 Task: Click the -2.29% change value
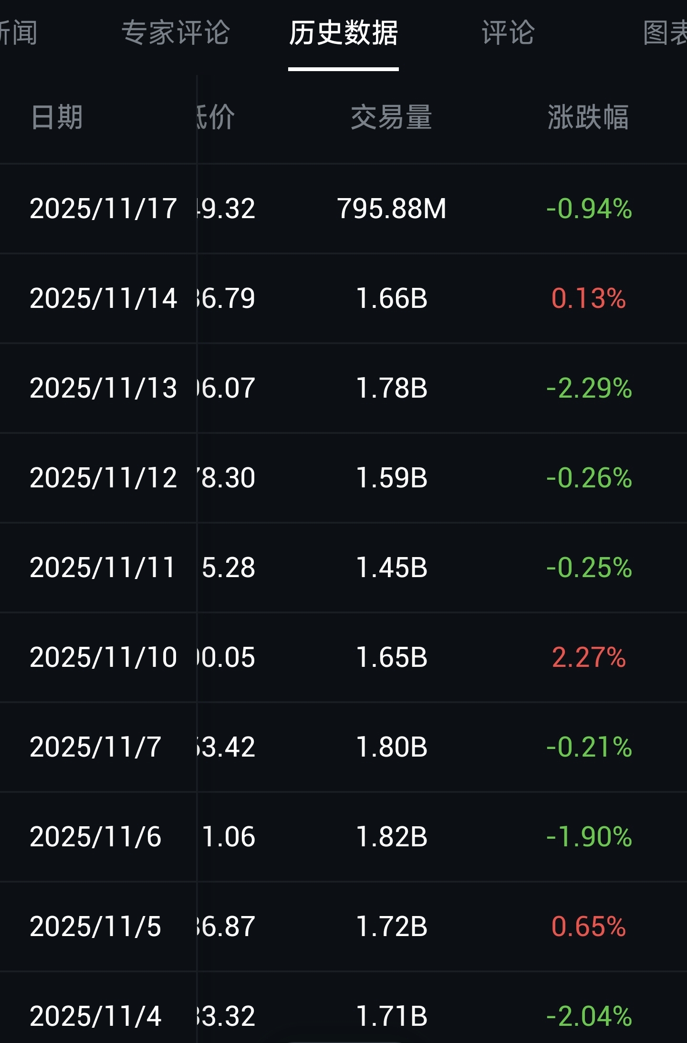(x=589, y=388)
